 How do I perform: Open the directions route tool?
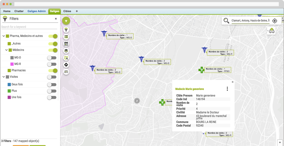tap(66, 65)
